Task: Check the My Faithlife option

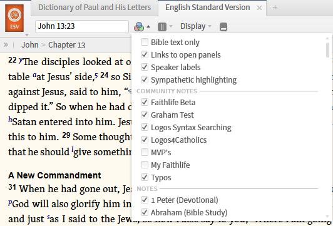Action: tap(145, 165)
